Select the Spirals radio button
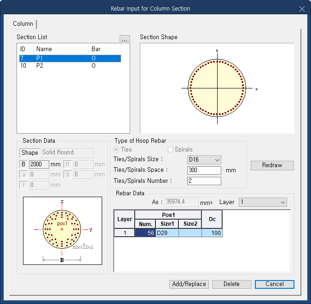The image size is (311, 304). click(x=171, y=150)
